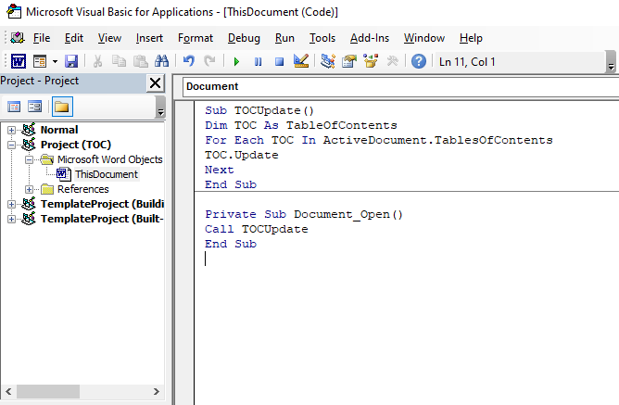Save the project with the floppy disk icon
The image size is (619, 405).
[71, 61]
